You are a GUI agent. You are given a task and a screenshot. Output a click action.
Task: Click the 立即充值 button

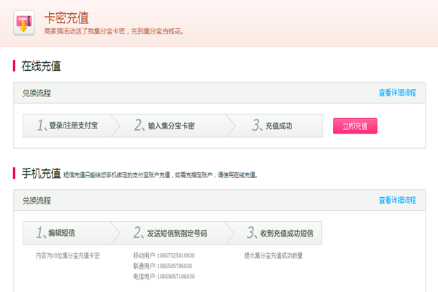(355, 126)
